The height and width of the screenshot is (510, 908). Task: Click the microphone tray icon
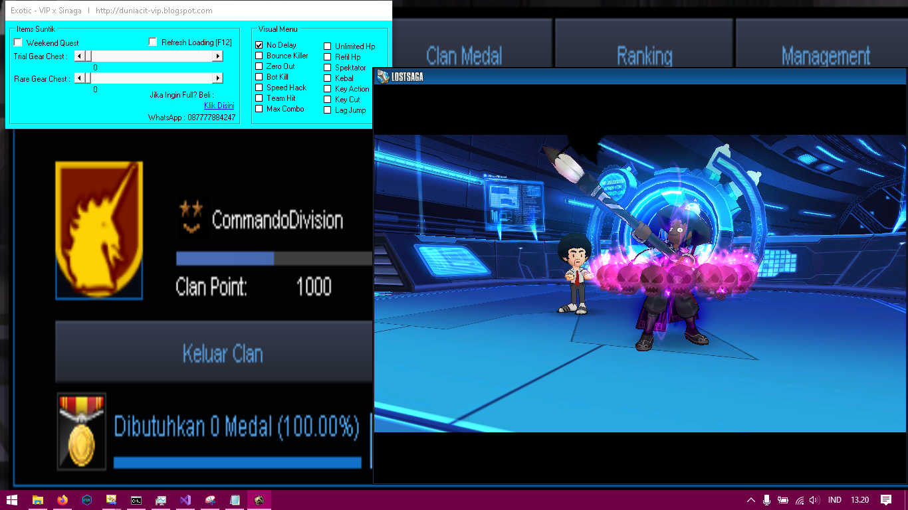(766, 500)
